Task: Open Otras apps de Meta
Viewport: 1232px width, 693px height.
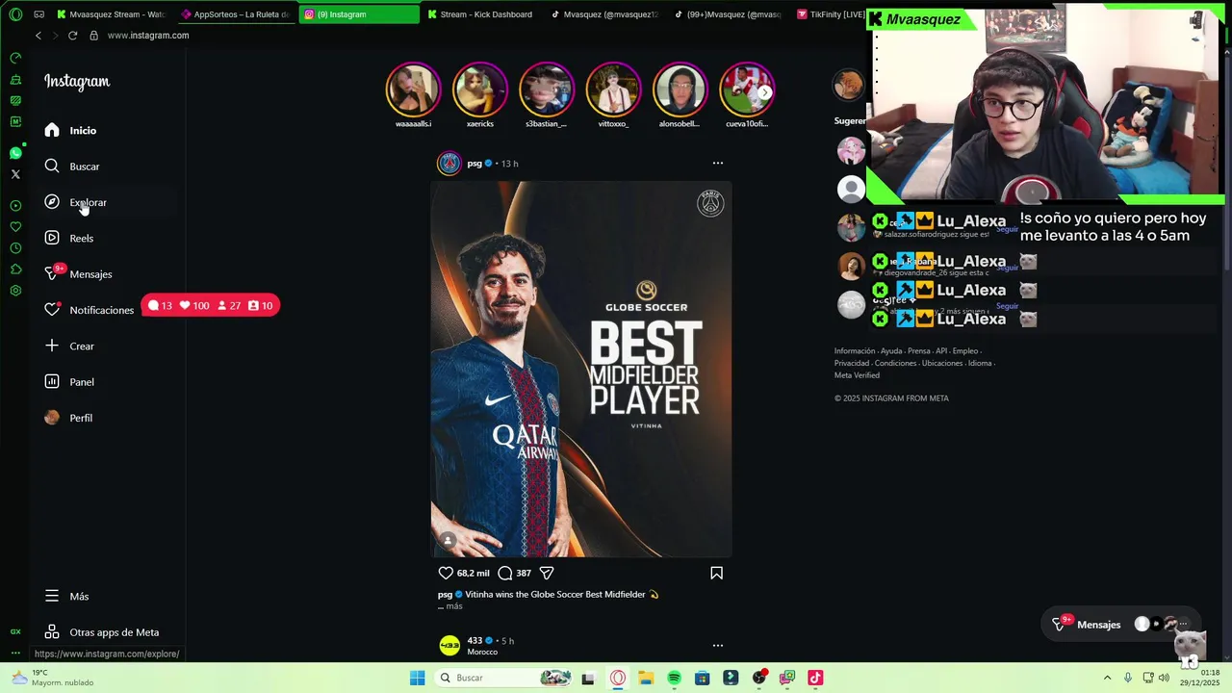Action: click(101, 632)
